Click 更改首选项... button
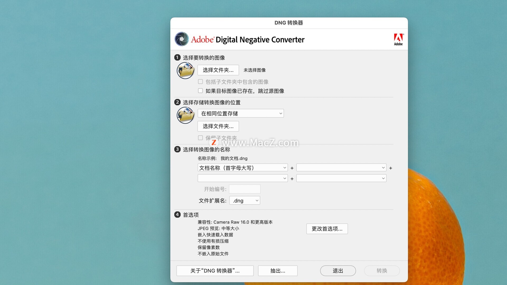Viewport: 507px width, 285px height. coord(327,229)
